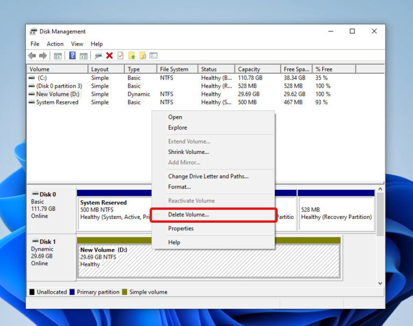The height and width of the screenshot is (326, 413).
Task: Click the yellow page with green arrow icon
Action: click(132, 56)
